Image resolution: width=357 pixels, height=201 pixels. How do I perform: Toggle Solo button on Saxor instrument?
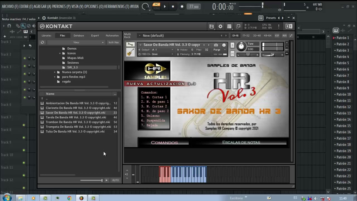point(232,45)
